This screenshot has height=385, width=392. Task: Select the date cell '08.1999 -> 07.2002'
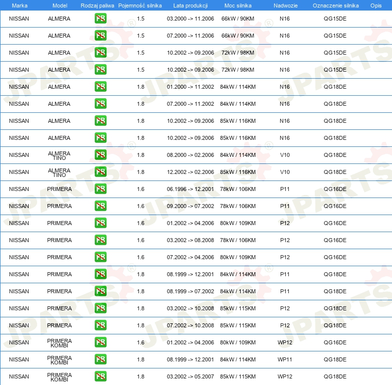190,291
